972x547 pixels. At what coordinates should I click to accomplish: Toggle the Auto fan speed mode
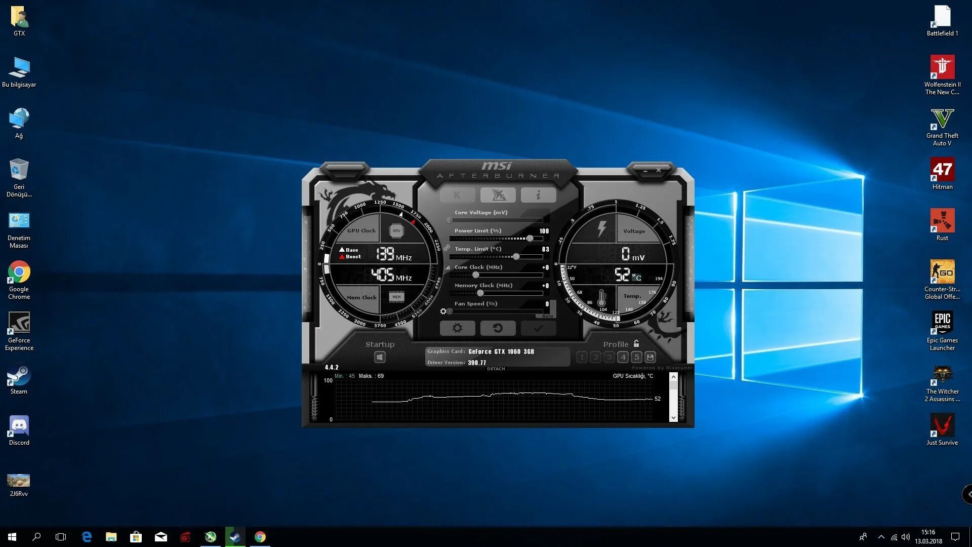[547, 316]
